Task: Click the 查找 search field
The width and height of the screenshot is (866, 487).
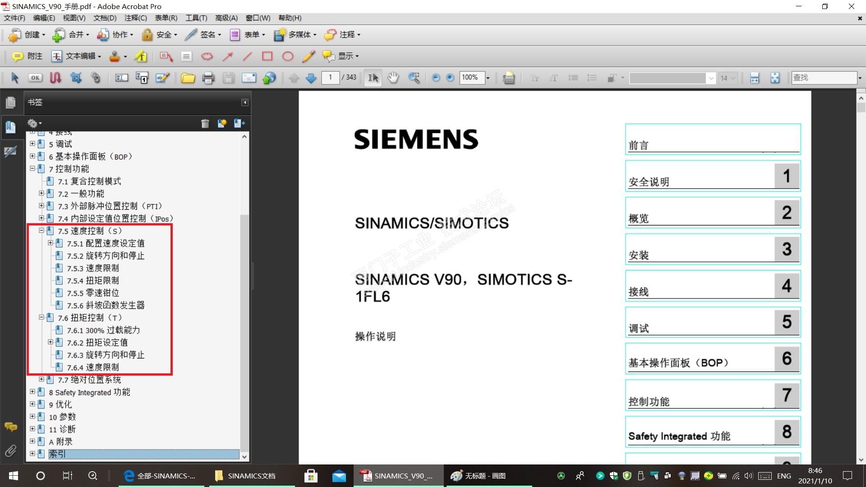Action: pyautogui.click(x=823, y=78)
